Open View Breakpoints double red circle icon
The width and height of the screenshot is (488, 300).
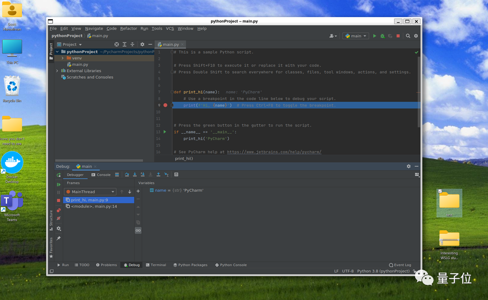click(x=59, y=210)
